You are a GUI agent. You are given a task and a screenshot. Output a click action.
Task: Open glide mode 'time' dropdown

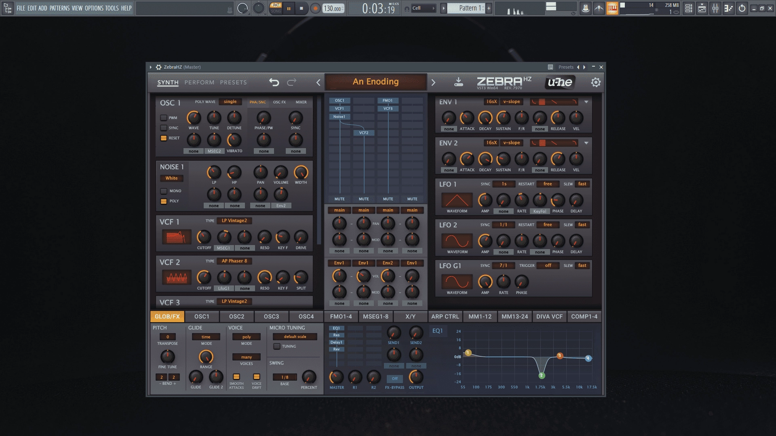point(206,337)
